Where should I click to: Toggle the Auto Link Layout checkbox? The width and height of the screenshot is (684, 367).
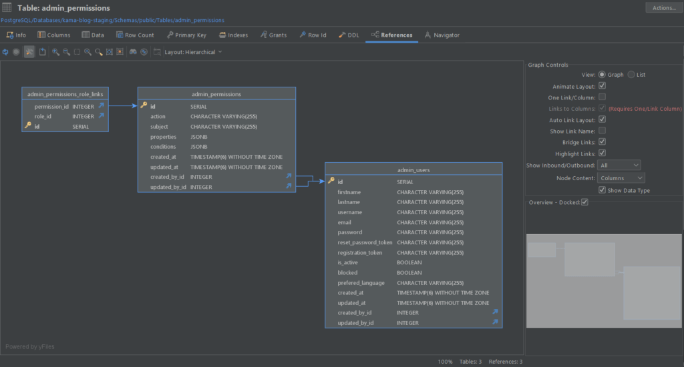[x=602, y=119]
